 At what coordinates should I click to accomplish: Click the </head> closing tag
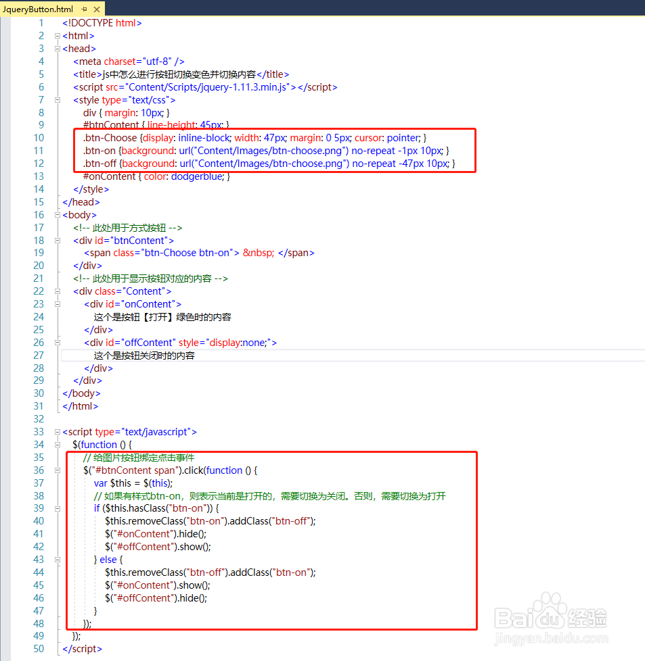[x=81, y=202]
